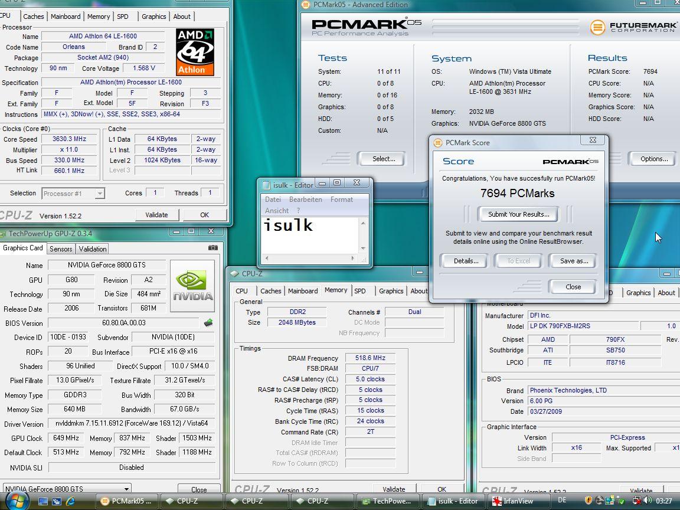This screenshot has width=680, height=510.
Task: Open SPD tab in memory CPU-Z window
Action: click(360, 291)
